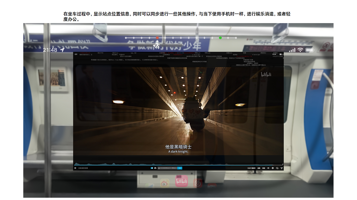Send the danmaku comment with 发送
357x200 pixels.
coord(180,168)
